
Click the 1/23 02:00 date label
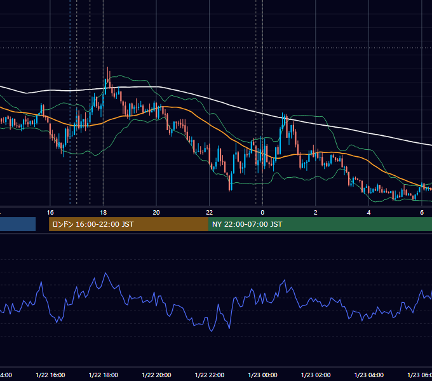[x=316, y=375]
